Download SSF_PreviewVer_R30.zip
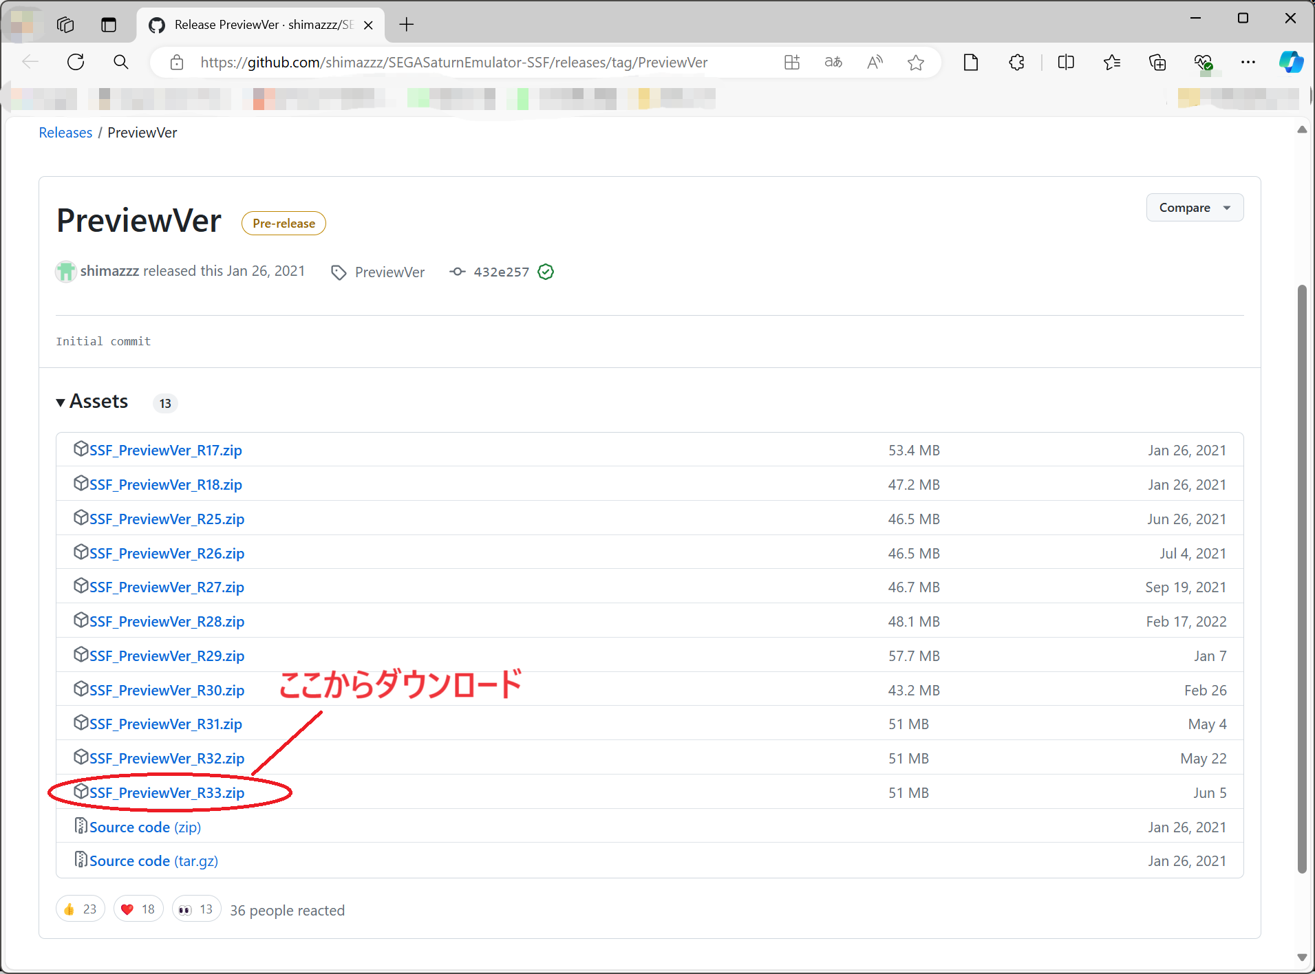The image size is (1315, 974). (167, 691)
